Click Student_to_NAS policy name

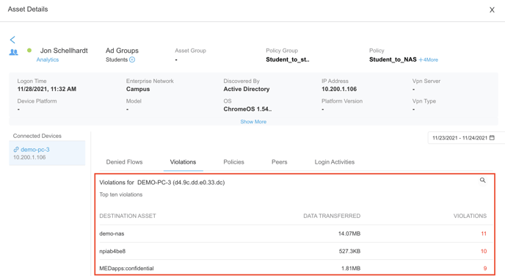[393, 59]
